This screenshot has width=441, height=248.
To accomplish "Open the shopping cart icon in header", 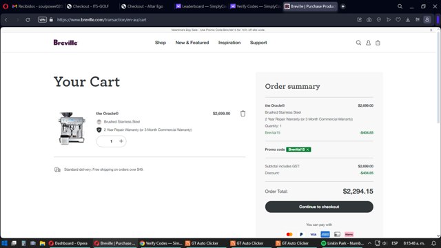I will (378, 43).
